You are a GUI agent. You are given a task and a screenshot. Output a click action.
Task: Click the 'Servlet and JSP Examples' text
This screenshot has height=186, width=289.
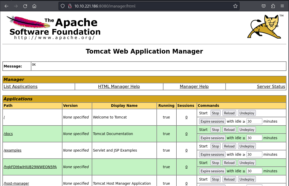click(115, 151)
